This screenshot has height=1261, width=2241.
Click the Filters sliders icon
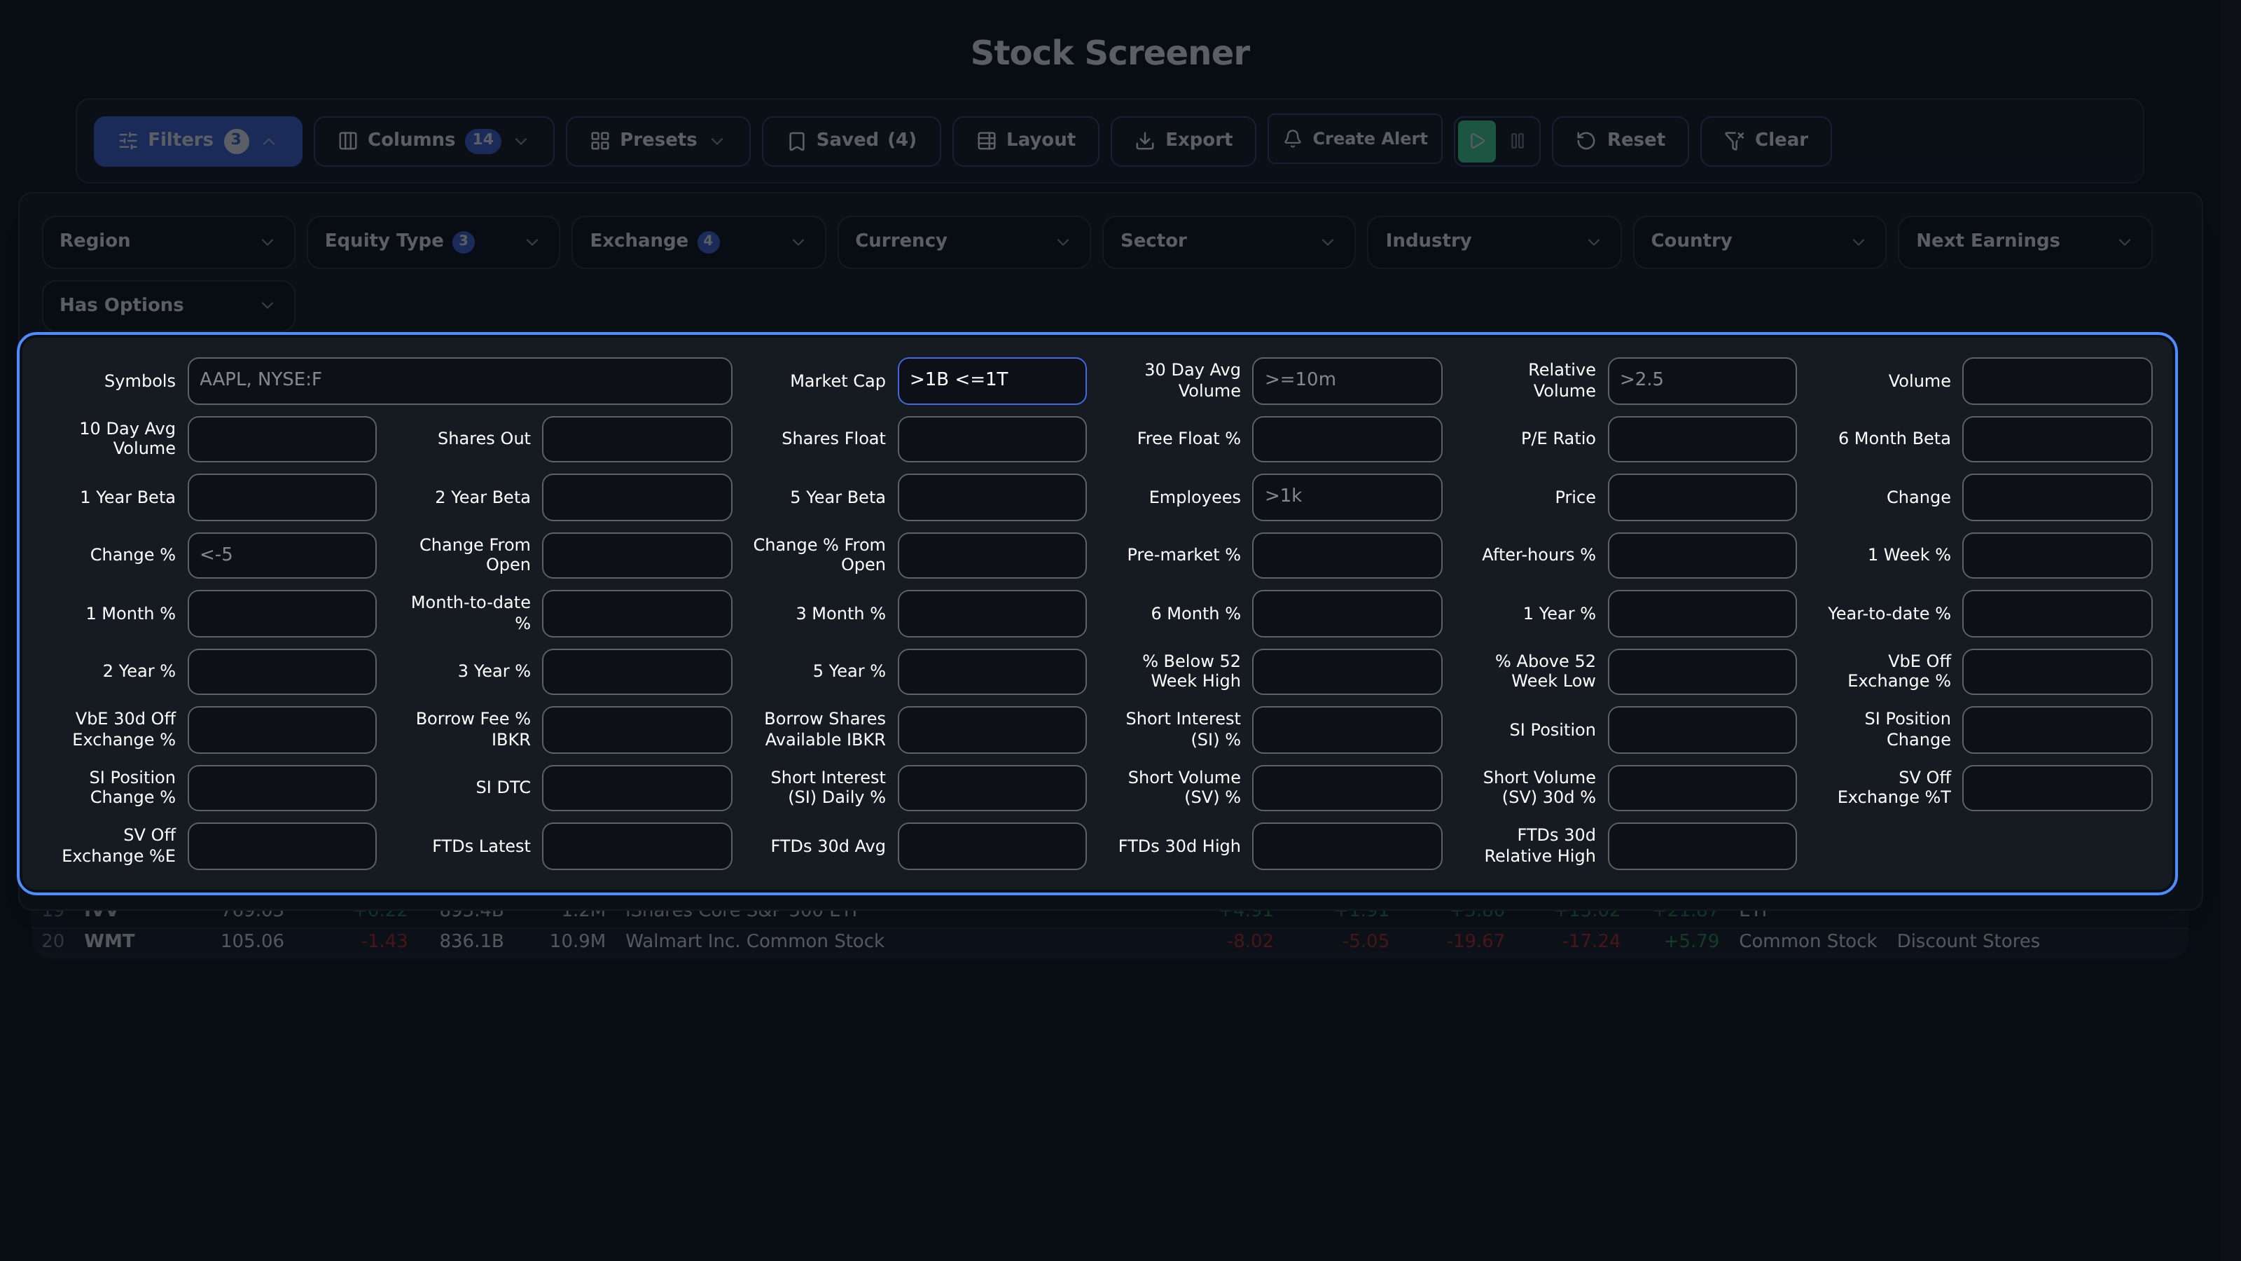point(128,141)
